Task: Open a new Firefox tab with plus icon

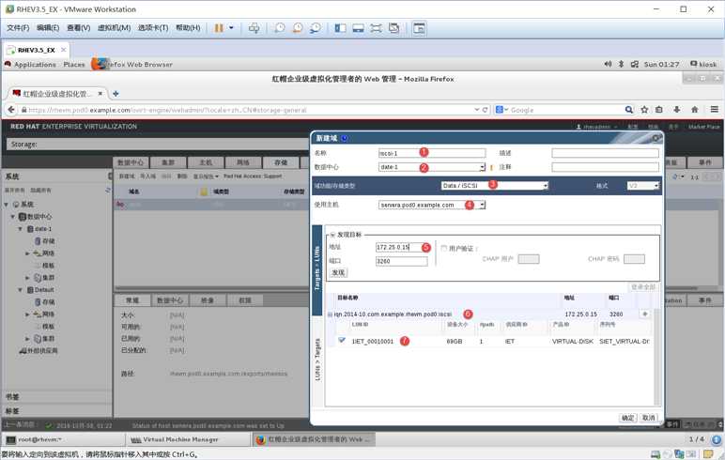Action: point(116,93)
